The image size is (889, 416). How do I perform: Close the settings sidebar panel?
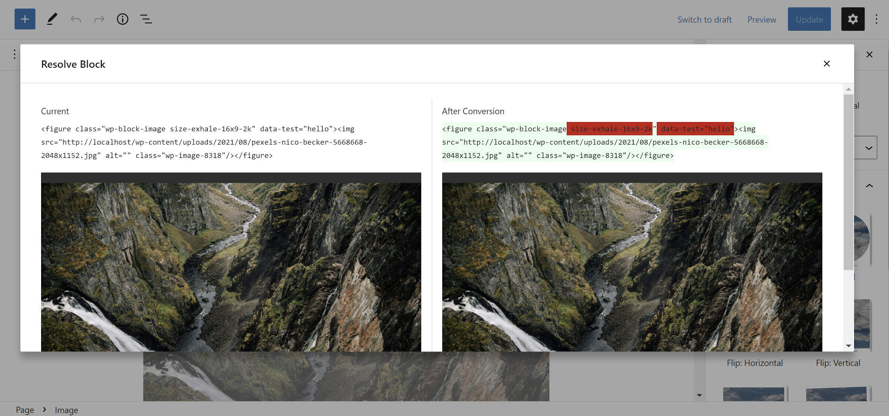869,55
